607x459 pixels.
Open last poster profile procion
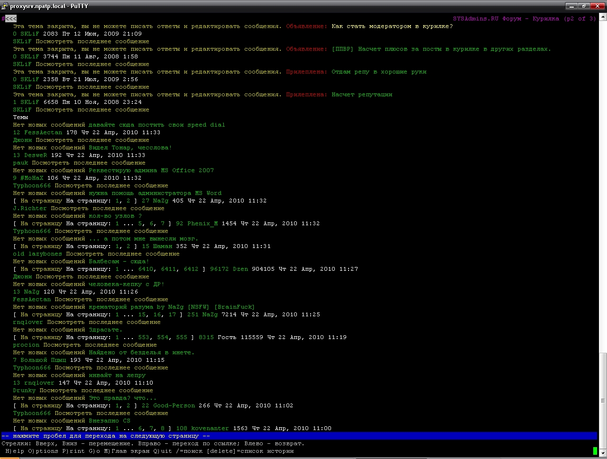coord(26,345)
